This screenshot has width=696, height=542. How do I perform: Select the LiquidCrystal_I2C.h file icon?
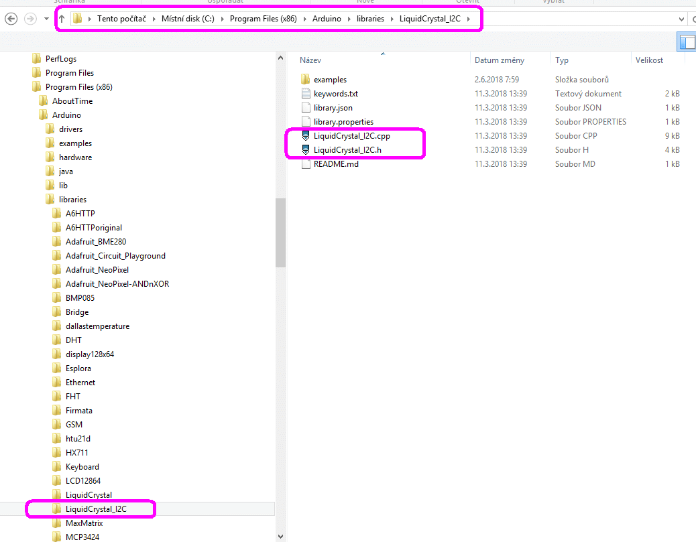point(306,150)
